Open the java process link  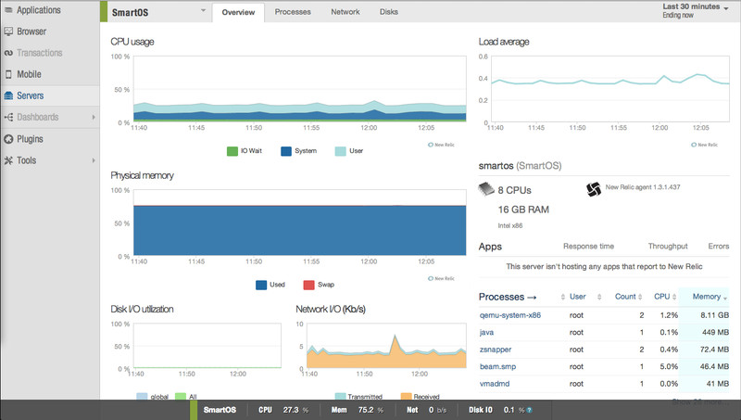point(486,333)
